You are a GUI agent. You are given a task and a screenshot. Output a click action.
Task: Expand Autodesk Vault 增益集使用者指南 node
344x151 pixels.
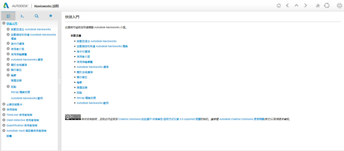pyautogui.click(x=4, y=131)
